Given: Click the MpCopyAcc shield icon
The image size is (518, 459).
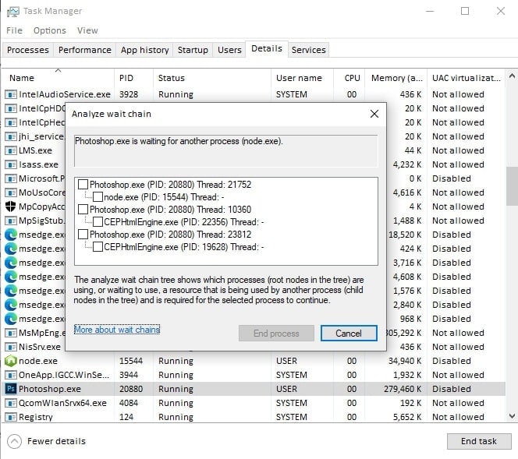Looking at the screenshot, I should tap(11, 207).
